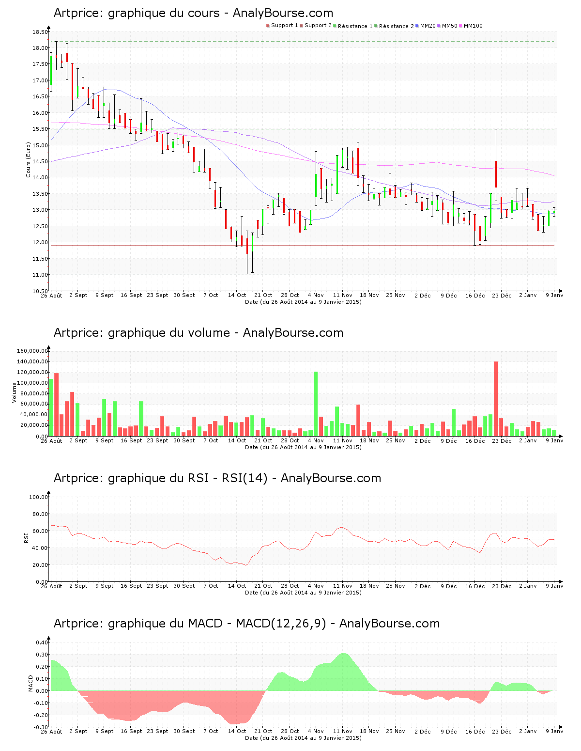
Task: Click the Support 1 legend color marker
Action: (268, 26)
